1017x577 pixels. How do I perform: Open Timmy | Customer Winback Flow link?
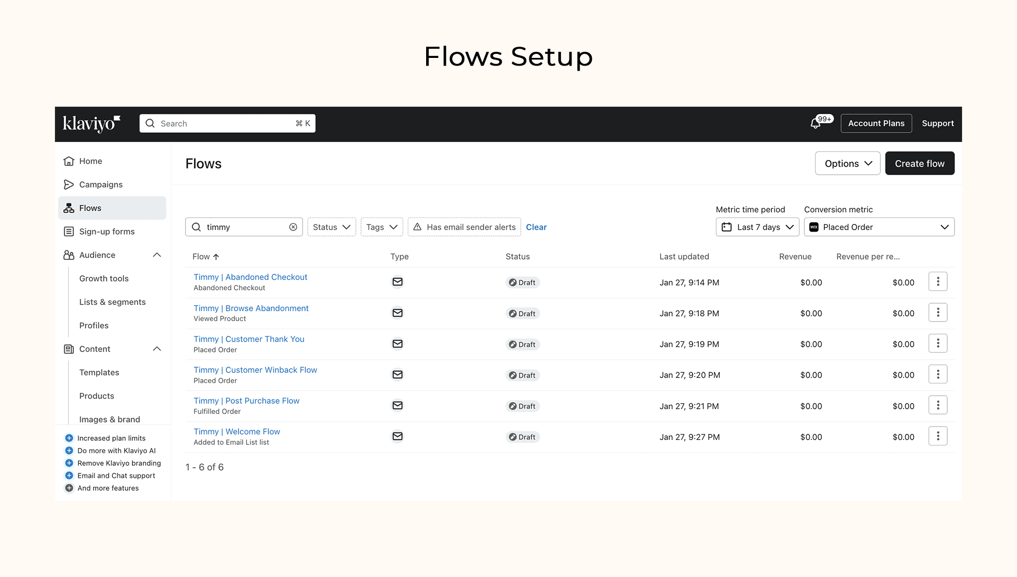(x=255, y=370)
